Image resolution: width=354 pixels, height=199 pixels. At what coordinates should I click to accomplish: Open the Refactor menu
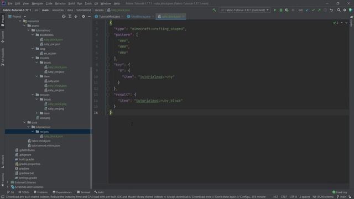[x=60, y=4]
